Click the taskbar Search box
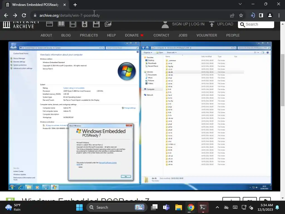This screenshot has height=214, width=285. pos(117,207)
